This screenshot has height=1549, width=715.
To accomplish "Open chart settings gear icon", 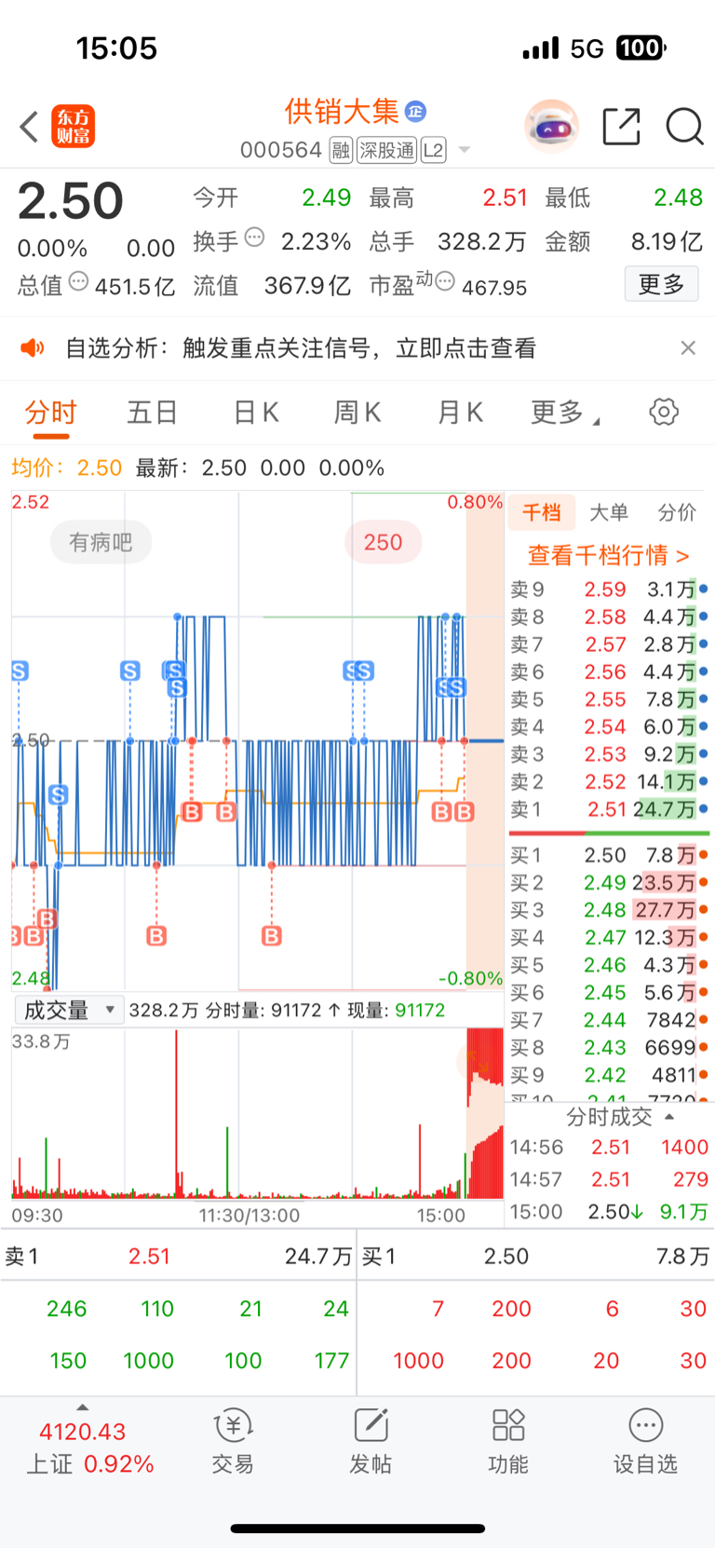I will pos(664,412).
